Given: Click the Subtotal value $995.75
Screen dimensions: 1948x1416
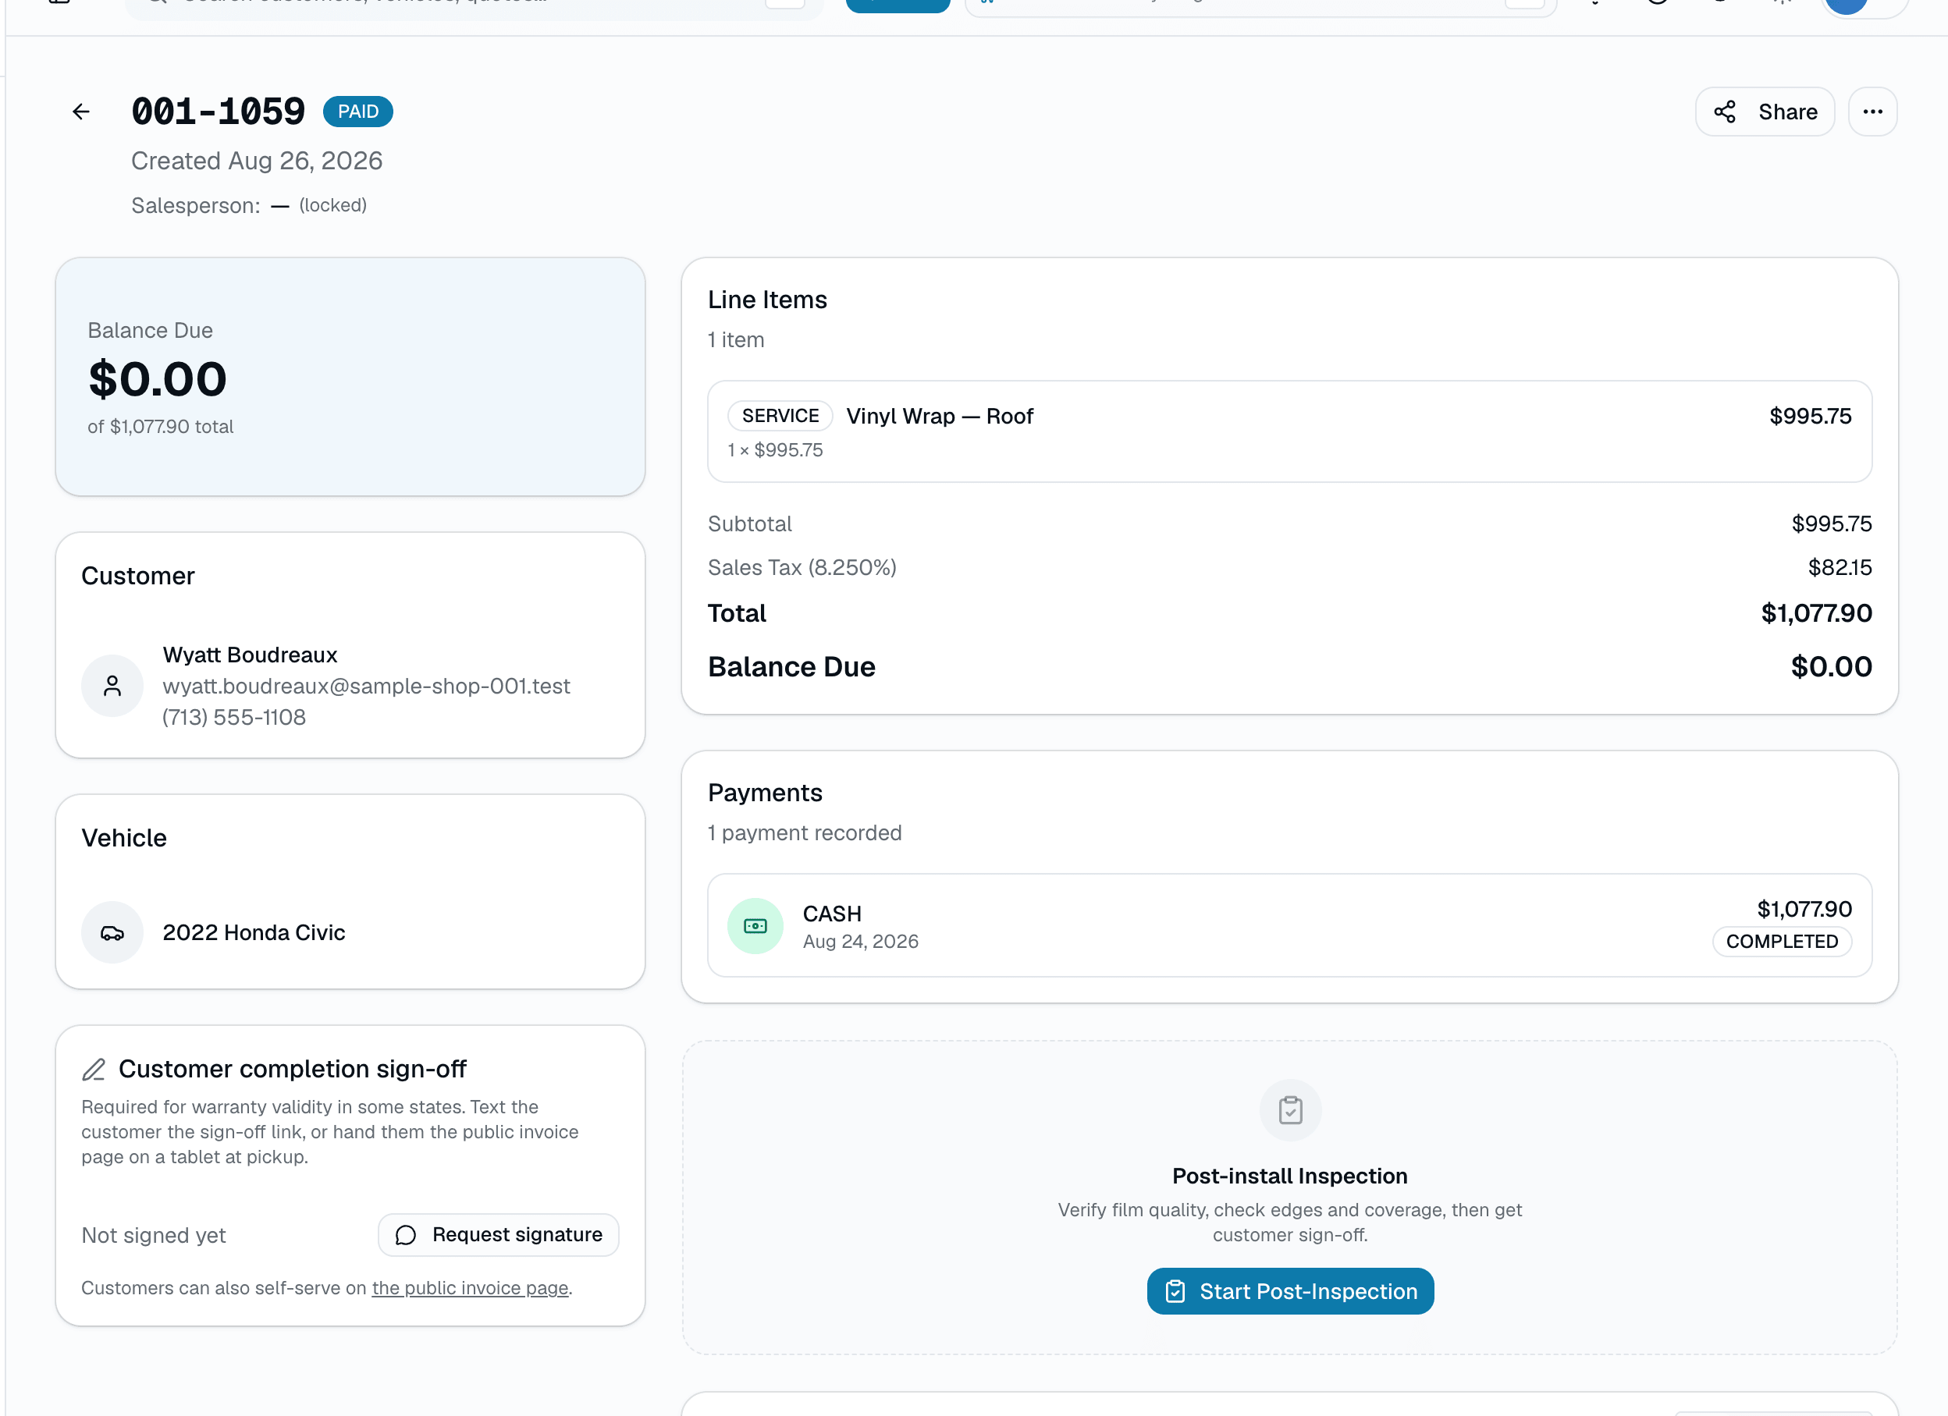Looking at the screenshot, I should click(1831, 523).
